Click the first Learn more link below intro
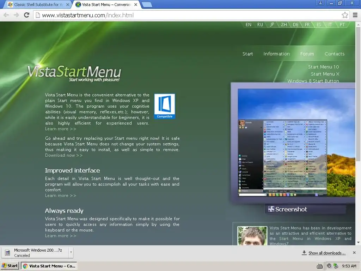The width and height of the screenshot is (361, 271). click(x=61, y=129)
